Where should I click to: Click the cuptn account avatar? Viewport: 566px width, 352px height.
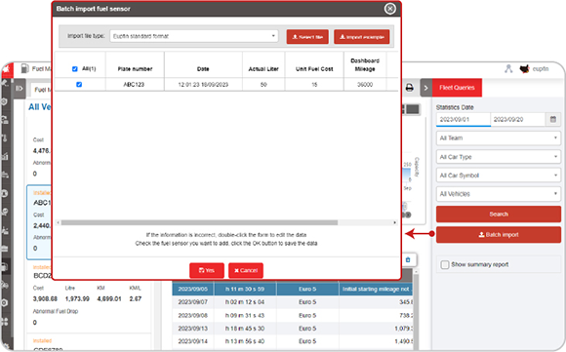point(524,68)
